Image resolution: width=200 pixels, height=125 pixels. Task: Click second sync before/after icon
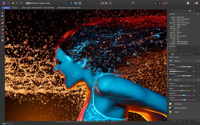coord(106,3)
